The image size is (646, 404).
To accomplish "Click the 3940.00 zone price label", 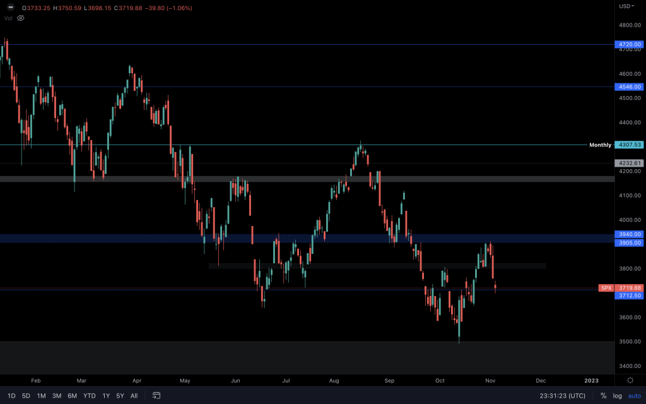I will [x=629, y=234].
